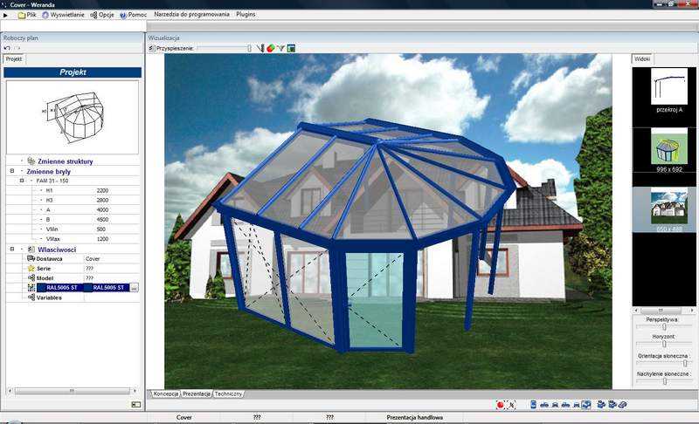The height and width of the screenshot is (424, 699).
Task: Switch to the Koncepcja tab
Action: click(165, 394)
